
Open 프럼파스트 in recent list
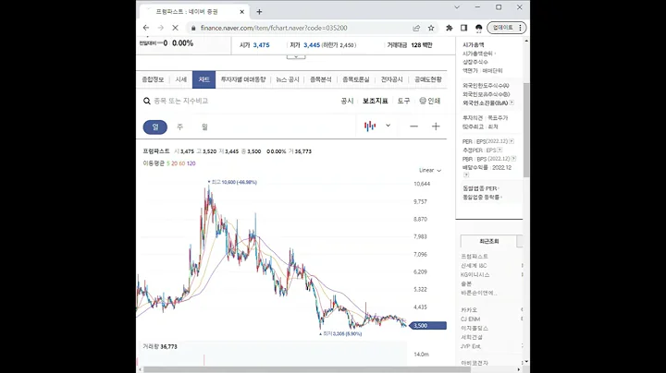(x=475, y=257)
